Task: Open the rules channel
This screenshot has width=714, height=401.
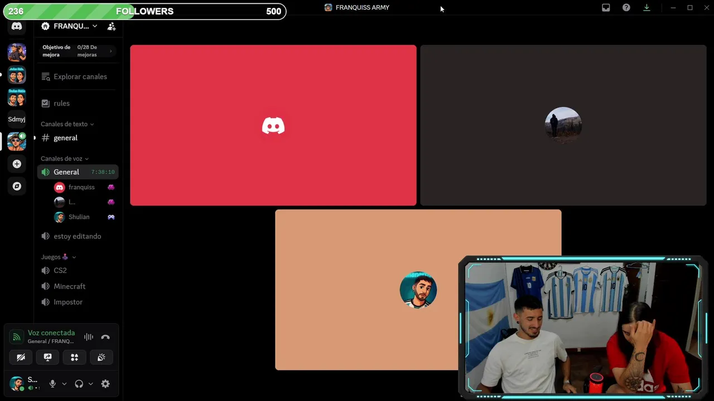Action: (x=78, y=103)
